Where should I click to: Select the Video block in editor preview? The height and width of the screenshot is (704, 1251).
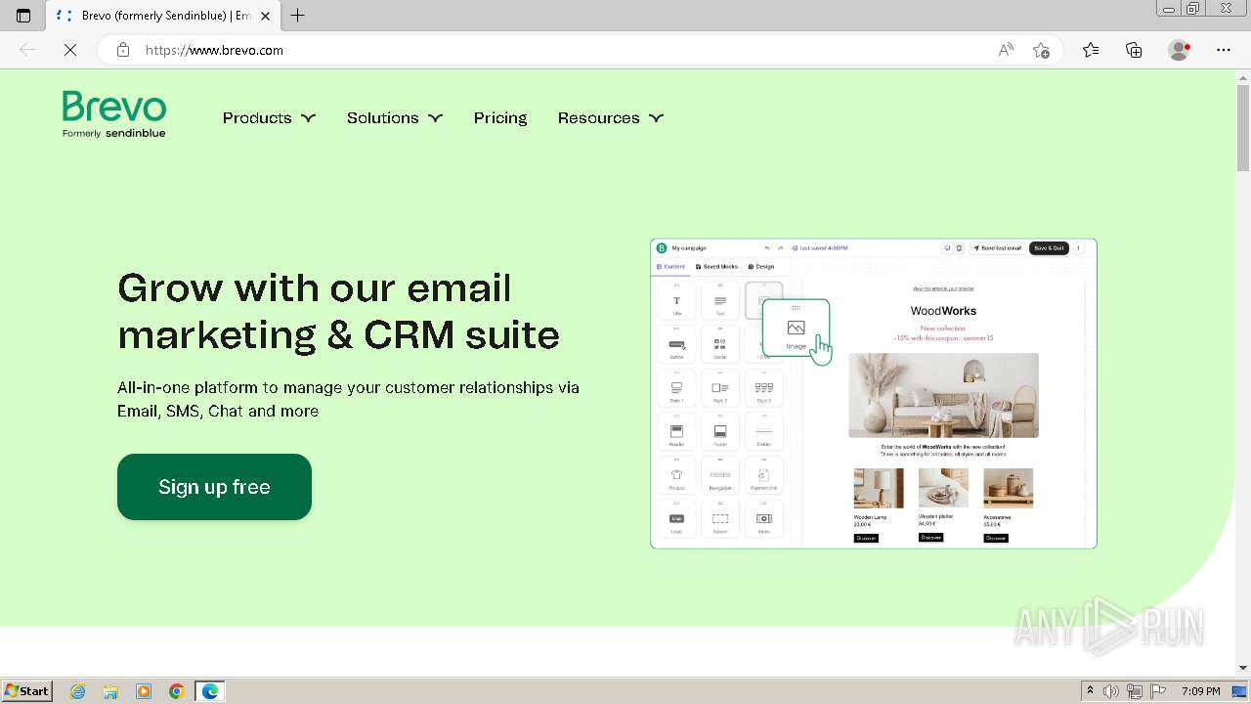(763, 519)
